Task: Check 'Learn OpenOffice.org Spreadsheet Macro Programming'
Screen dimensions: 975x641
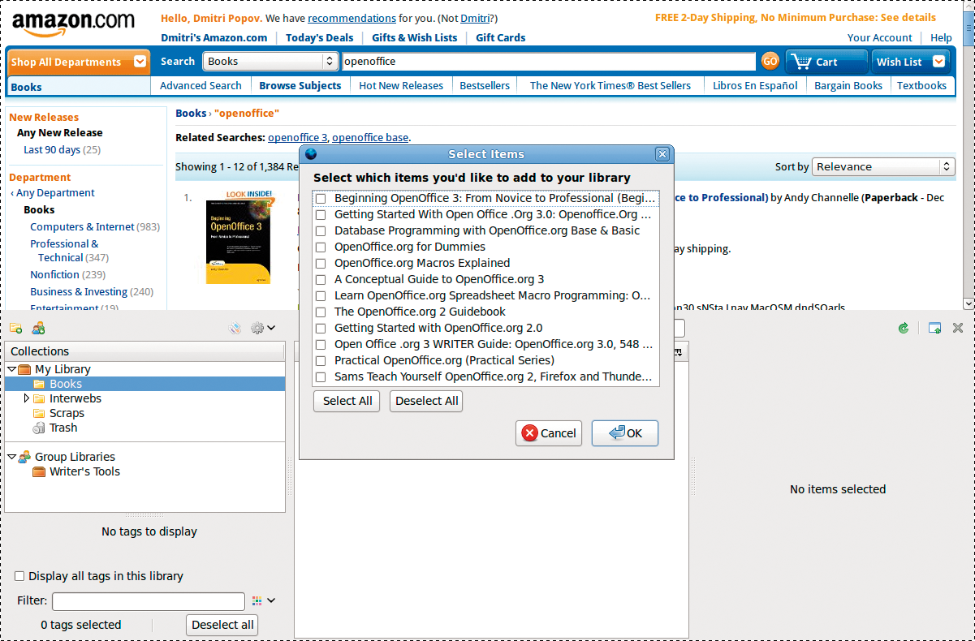Action: (x=321, y=296)
